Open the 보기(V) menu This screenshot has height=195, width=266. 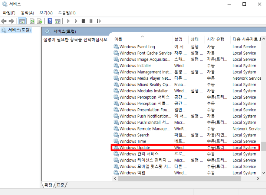tap(46, 13)
